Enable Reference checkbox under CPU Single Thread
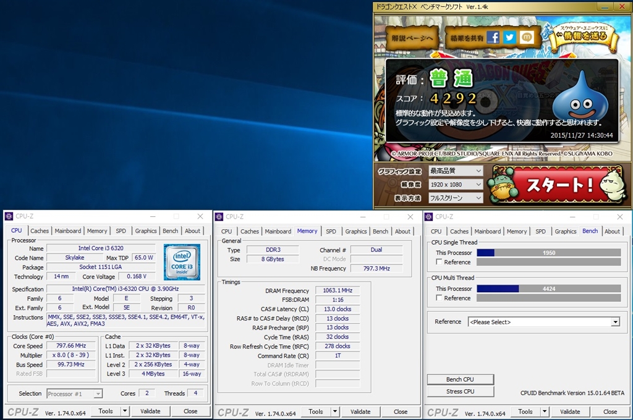This screenshot has height=420, width=633. [439, 262]
